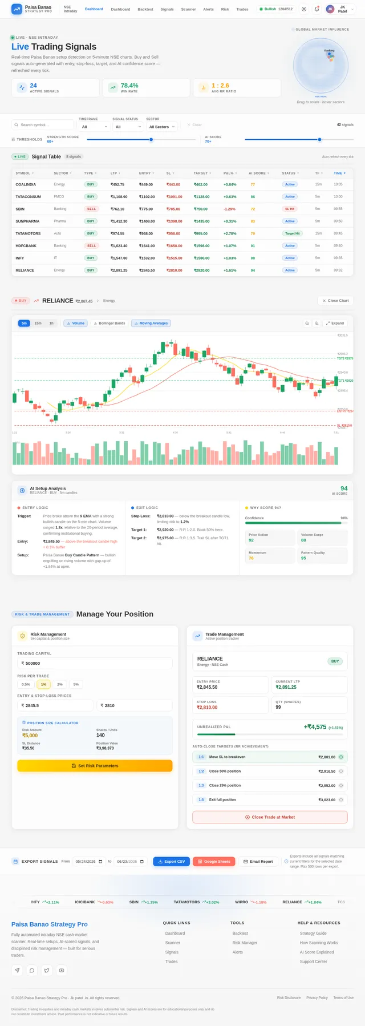Switch chart to 1h timeframe tab
The image size is (365, 1026).
[x=51, y=323]
